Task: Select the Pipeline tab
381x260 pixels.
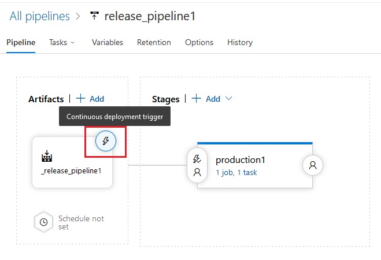Action: point(21,43)
